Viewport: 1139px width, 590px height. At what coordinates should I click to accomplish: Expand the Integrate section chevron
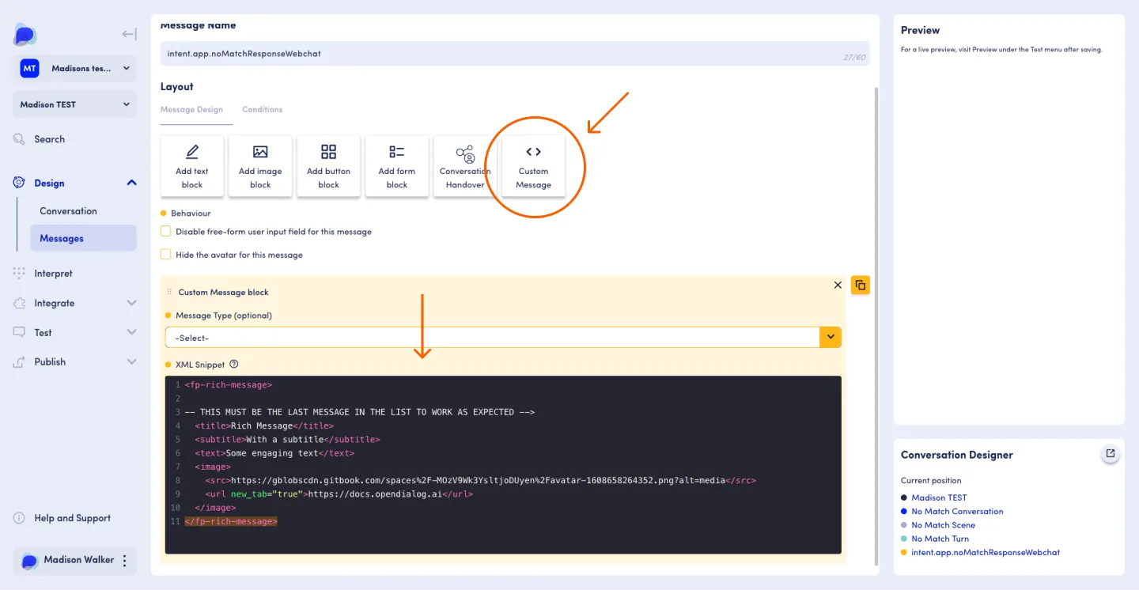(131, 303)
